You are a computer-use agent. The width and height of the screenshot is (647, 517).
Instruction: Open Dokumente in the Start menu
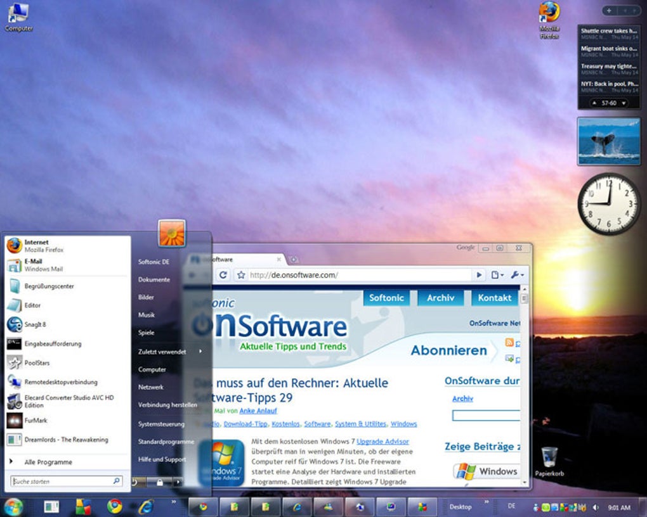[154, 279]
